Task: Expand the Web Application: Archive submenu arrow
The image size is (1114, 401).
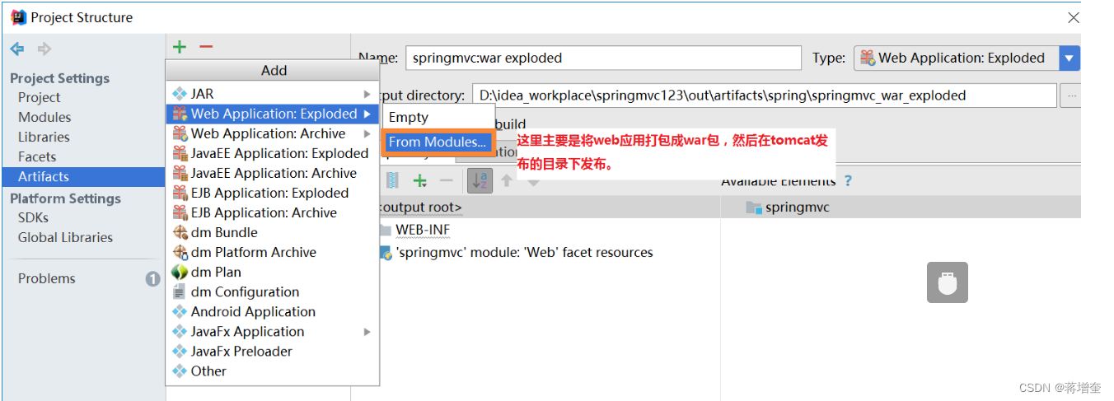Action: [x=367, y=134]
